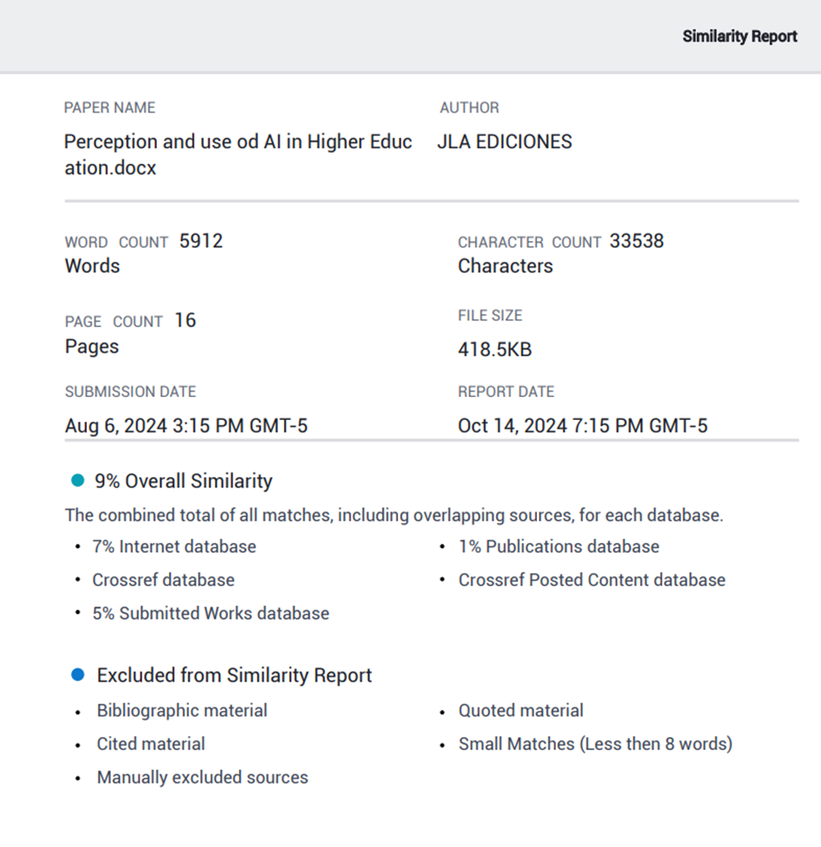Select the 1% Publications database entry
Screen dimensions: 821x847
coord(558,546)
